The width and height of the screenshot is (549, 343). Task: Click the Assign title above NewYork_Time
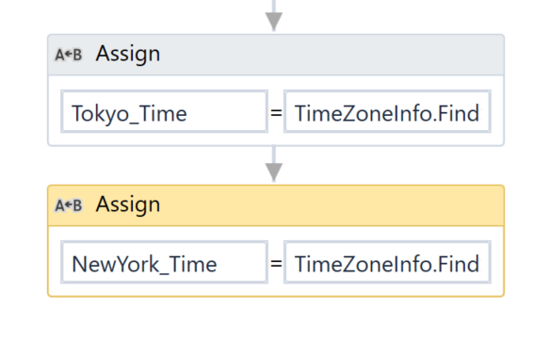(128, 205)
